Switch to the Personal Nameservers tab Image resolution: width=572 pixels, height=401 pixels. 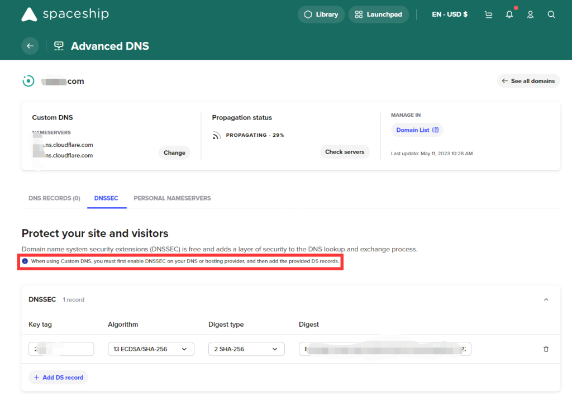172,198
